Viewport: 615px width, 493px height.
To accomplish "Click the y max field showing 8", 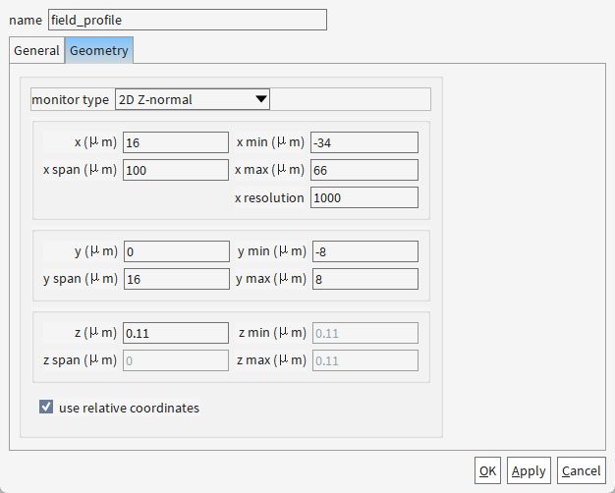I will coord(365,279).
